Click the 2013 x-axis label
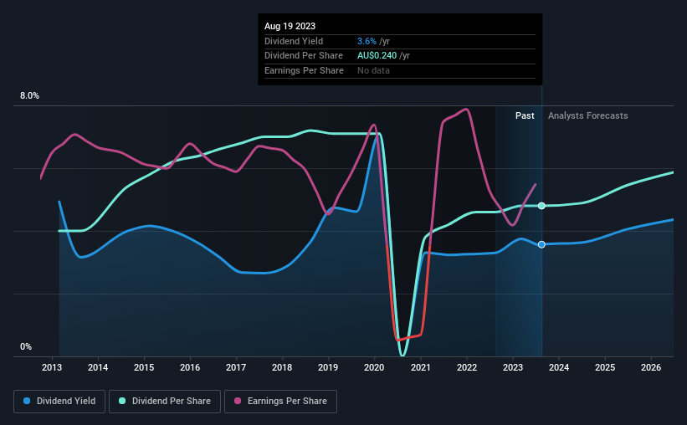Viewport: 687px width, 425px height. 52,367
